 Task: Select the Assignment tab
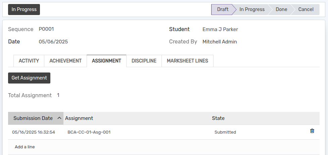click(x=106, y=61)
